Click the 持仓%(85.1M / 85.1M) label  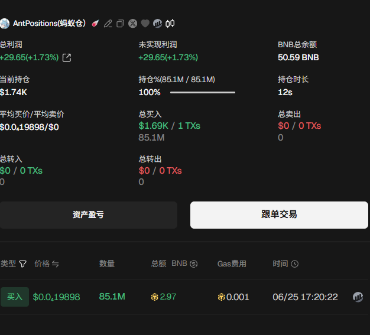(x=177, y=80)
